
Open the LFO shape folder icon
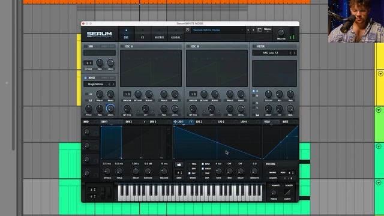point(179,164)
